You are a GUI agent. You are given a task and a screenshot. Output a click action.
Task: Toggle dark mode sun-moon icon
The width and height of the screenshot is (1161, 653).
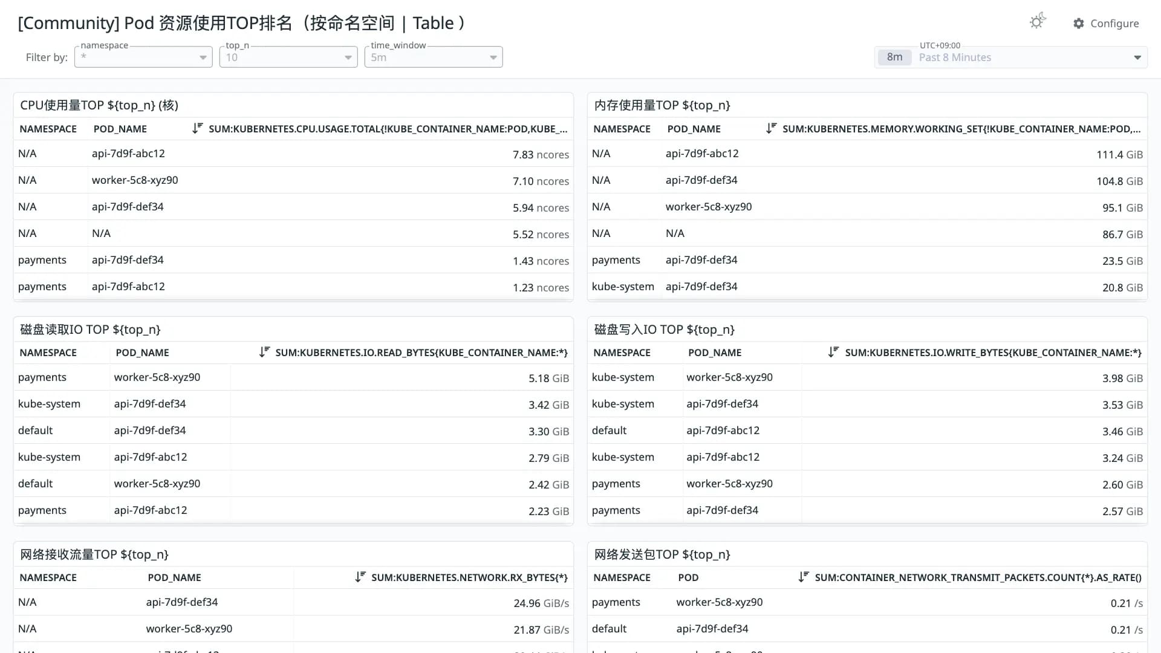(x=1038, y=22)
